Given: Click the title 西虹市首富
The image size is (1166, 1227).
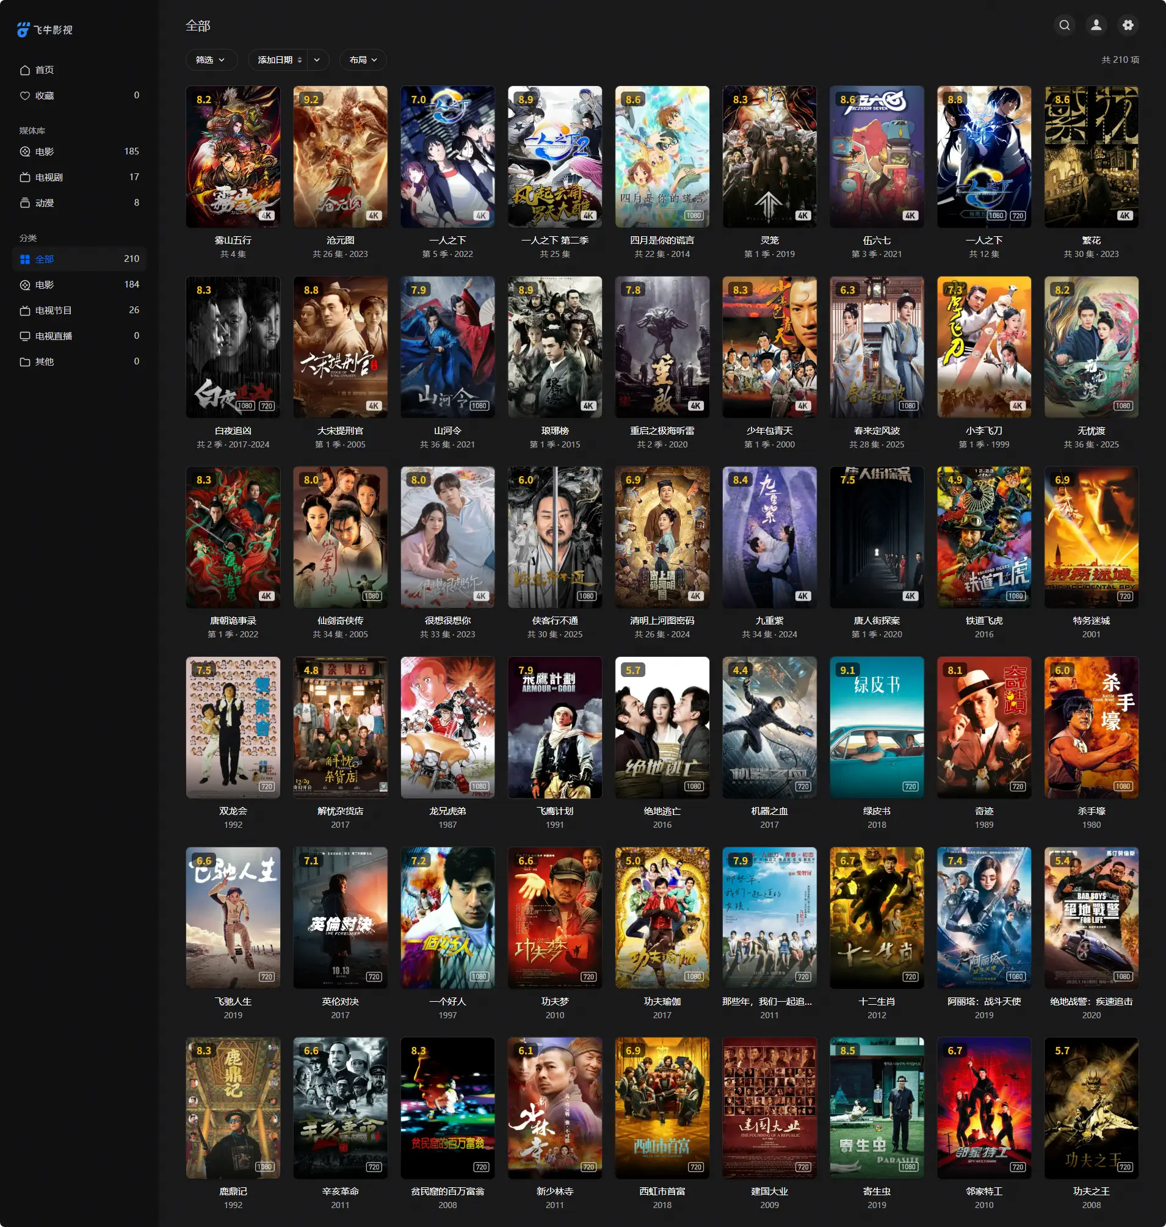Looking at the screenshot, I should click(662, 1192).
